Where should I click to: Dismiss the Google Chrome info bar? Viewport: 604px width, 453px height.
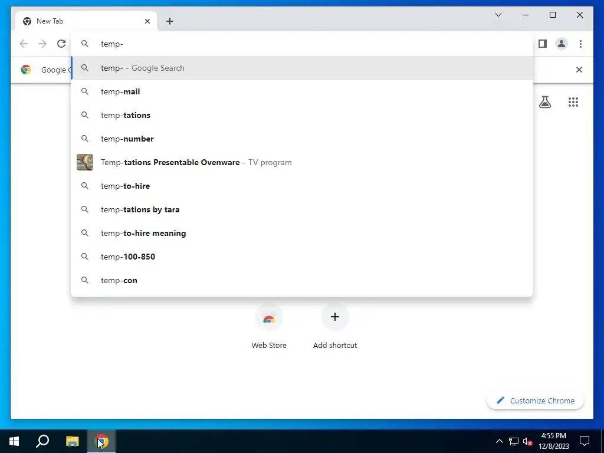click(x=579, y=70)
